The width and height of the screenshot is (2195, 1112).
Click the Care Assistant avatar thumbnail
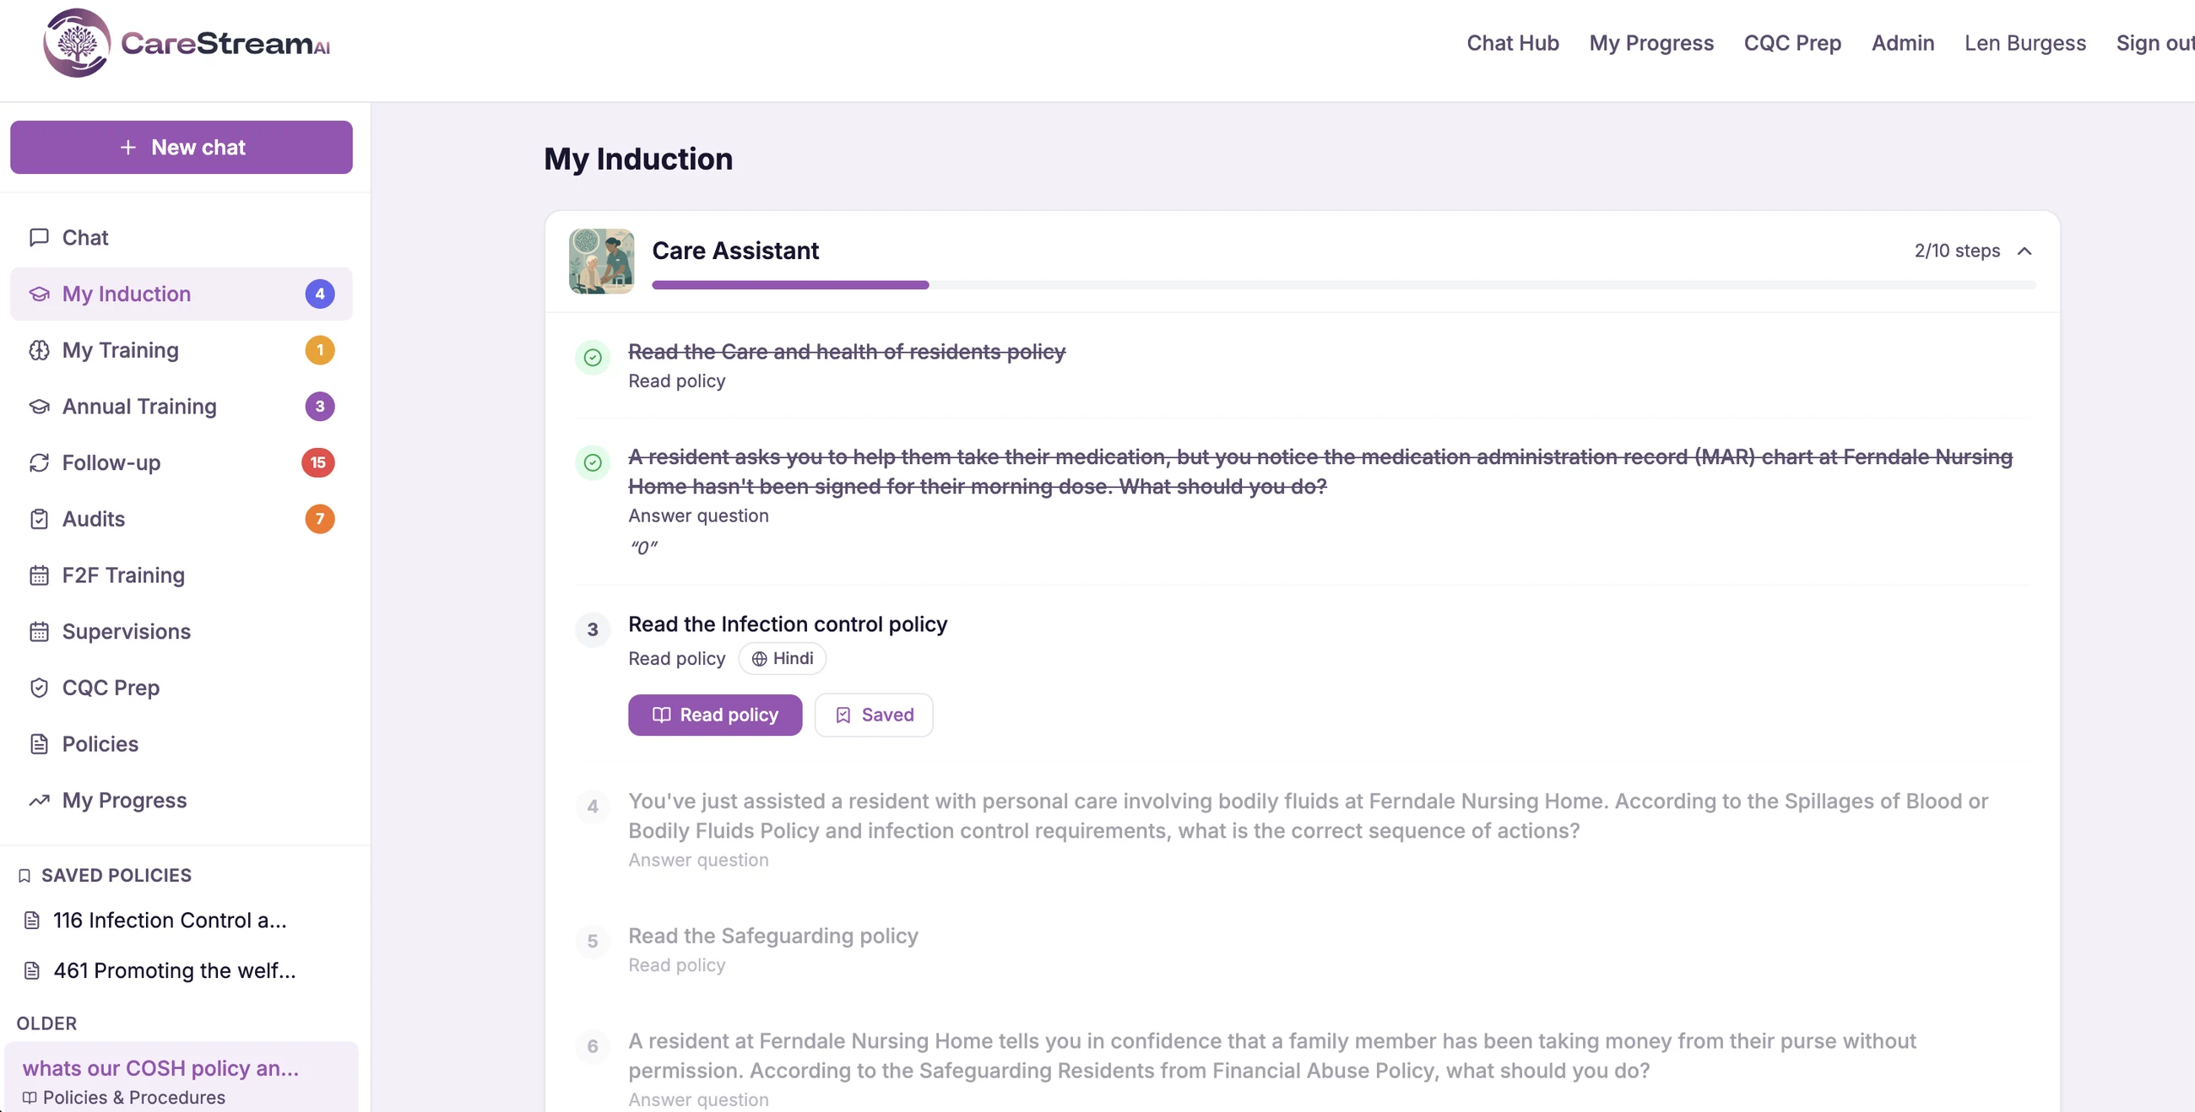tap(602, 261)
